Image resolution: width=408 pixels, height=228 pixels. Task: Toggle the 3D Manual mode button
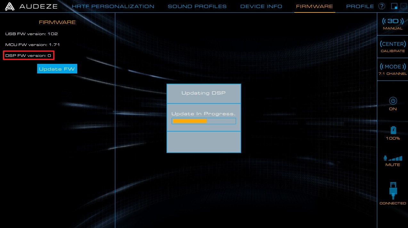[x=393, y=24]
